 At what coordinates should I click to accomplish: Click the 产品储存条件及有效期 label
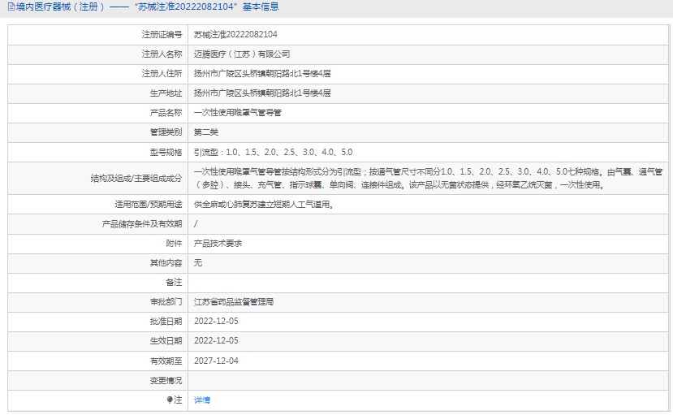pyautogui.click(x=142, y=223)
